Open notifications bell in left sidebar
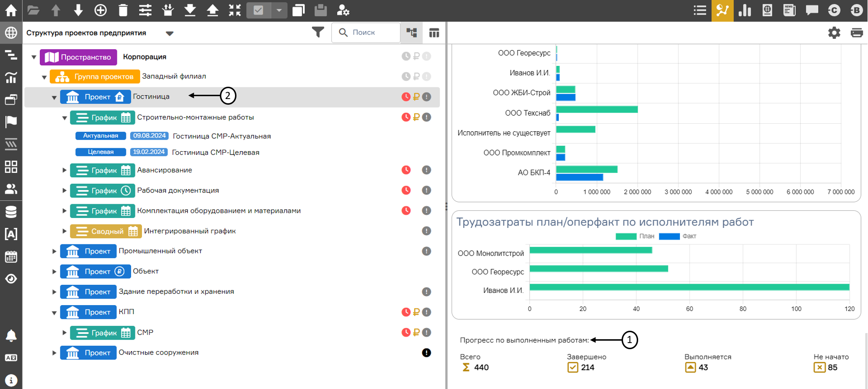Screen dimensions: 868x389 click(10, 335)
